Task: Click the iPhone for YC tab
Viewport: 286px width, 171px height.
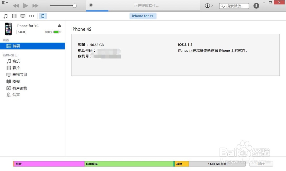Action: 143,16
